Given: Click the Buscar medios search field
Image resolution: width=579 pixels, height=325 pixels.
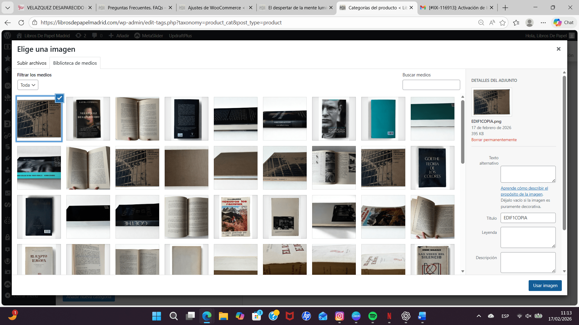Looking at the screenshot, I should (431, 85).
